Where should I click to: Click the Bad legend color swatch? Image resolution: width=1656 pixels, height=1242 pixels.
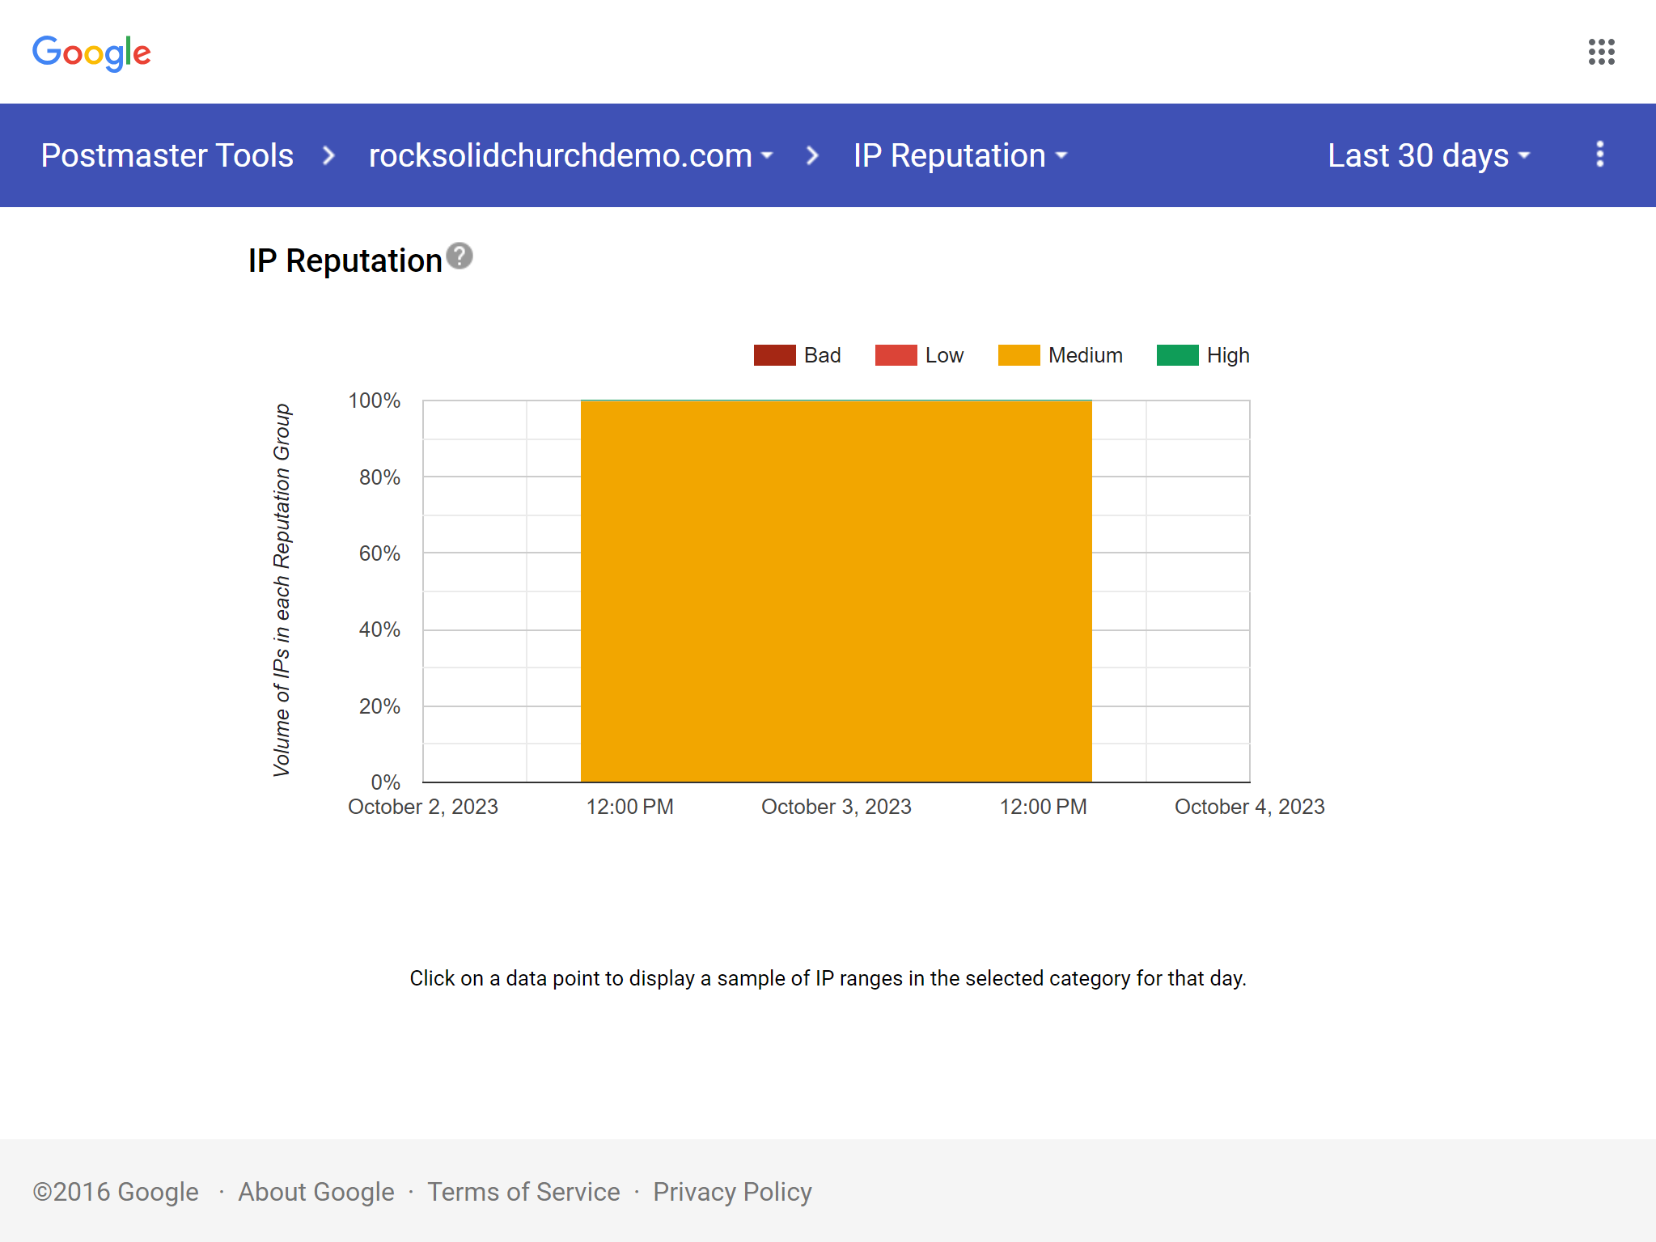(x=774, y=355)
